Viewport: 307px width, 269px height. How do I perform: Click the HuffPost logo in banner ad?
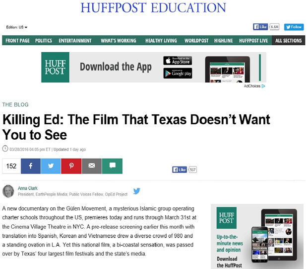point(55,67)
